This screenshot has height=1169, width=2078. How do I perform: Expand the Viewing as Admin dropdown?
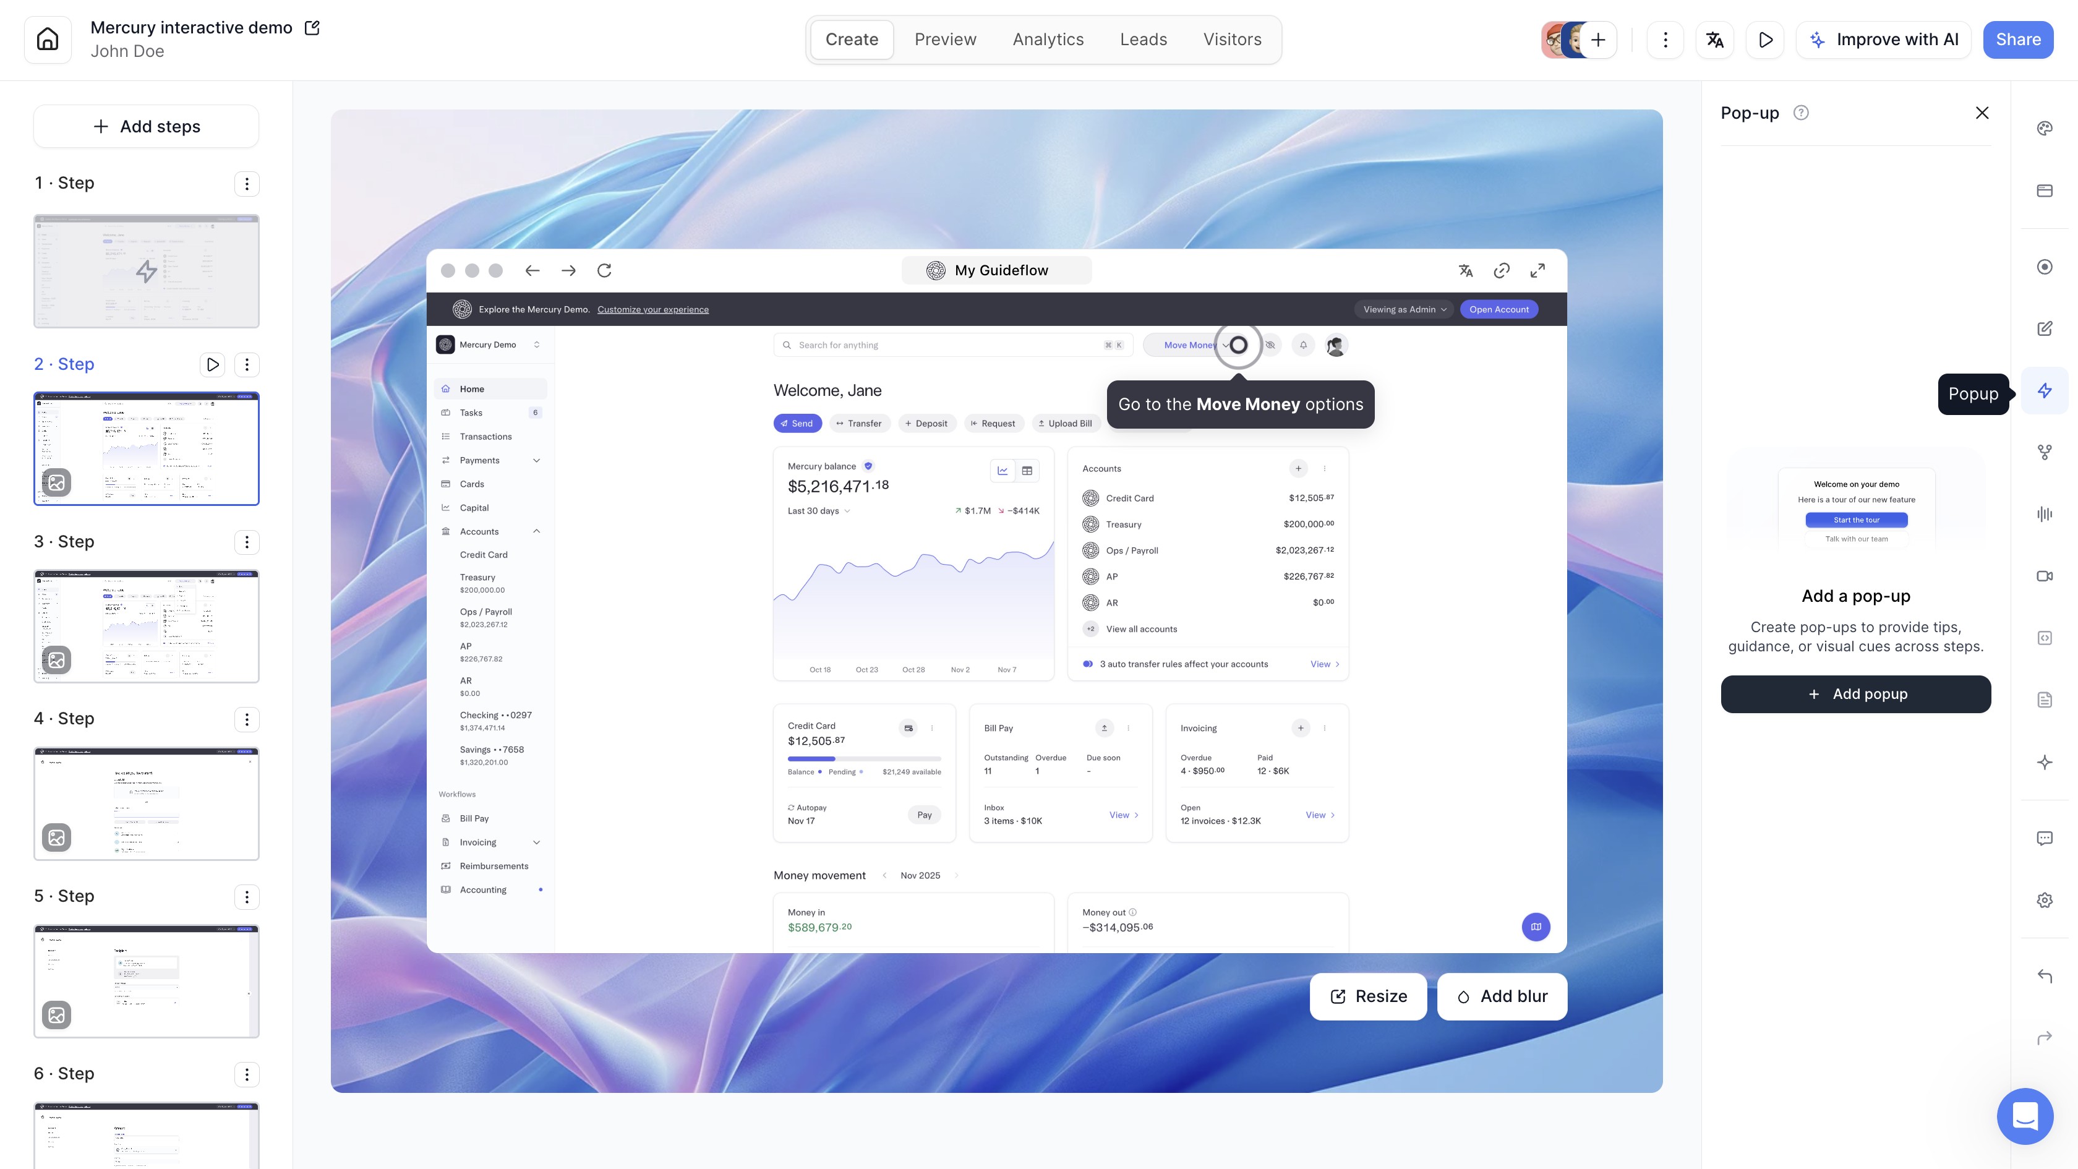click(x=1404, y=309)
